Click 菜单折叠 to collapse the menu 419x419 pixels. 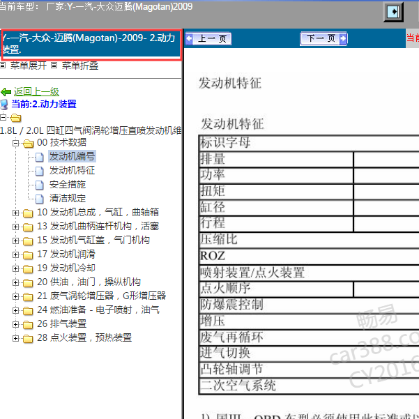(80, 66)
